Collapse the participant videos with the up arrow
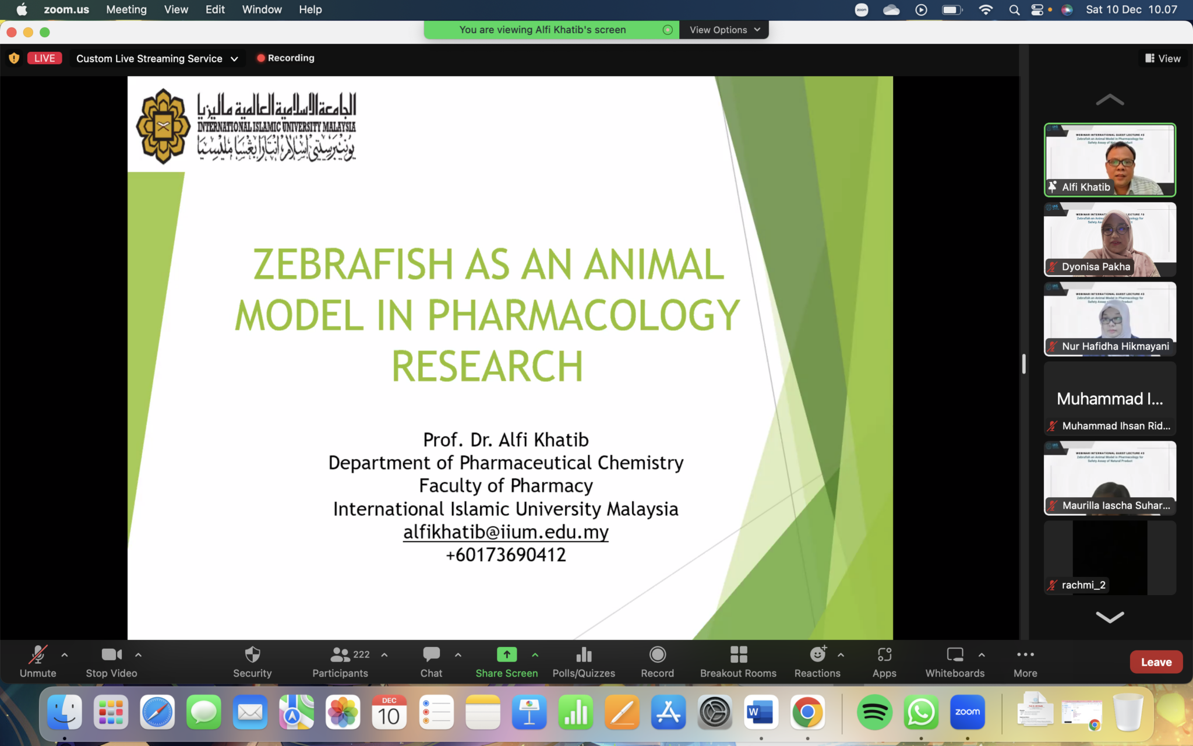 (x=1109, y=99)
